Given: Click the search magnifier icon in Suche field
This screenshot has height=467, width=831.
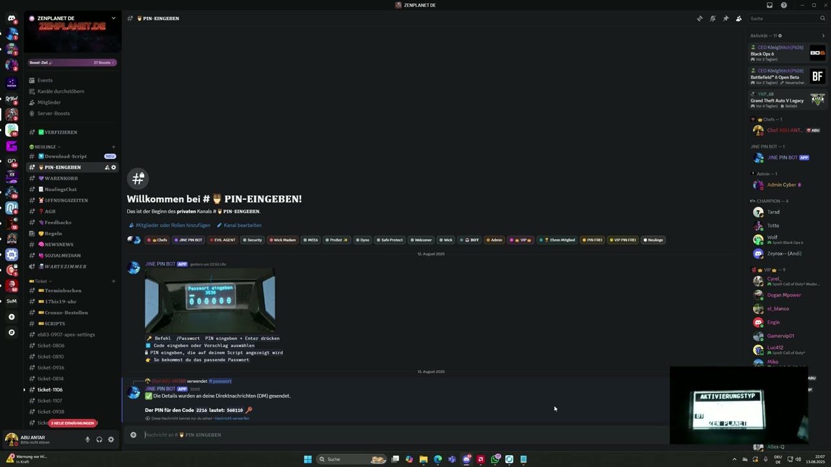Looking at the screenshot, I should (822, 19).
